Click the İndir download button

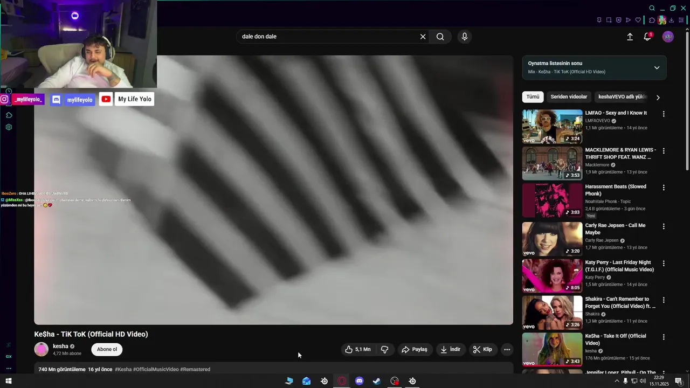[451, 349]
